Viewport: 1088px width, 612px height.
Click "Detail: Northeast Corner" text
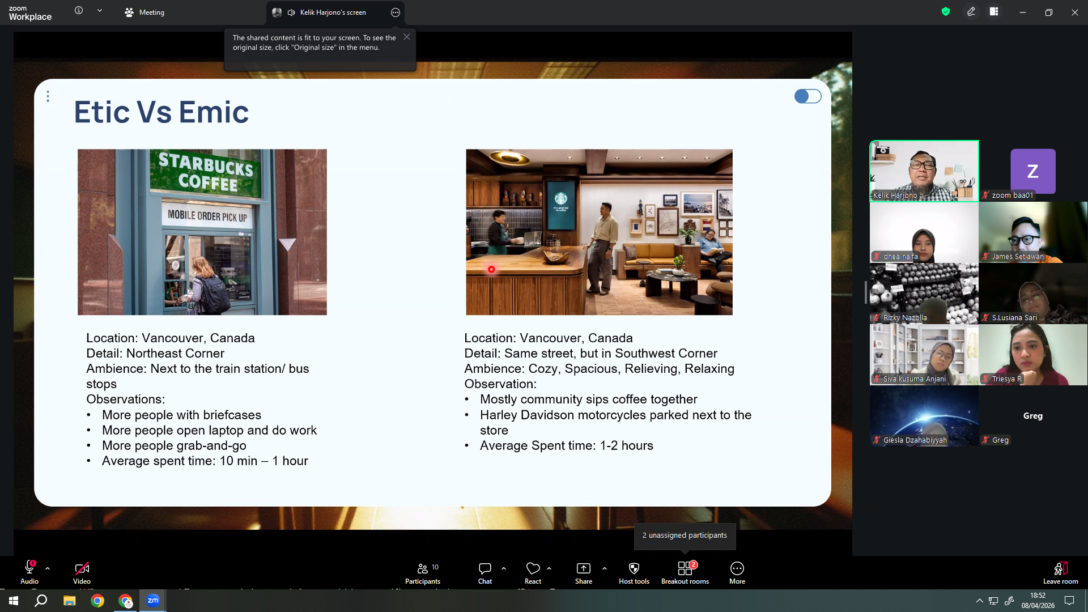(155, 353)
